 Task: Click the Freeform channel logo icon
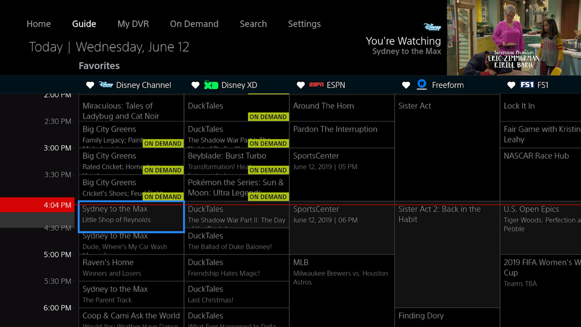pyautogui.click(x=422, y=85)
